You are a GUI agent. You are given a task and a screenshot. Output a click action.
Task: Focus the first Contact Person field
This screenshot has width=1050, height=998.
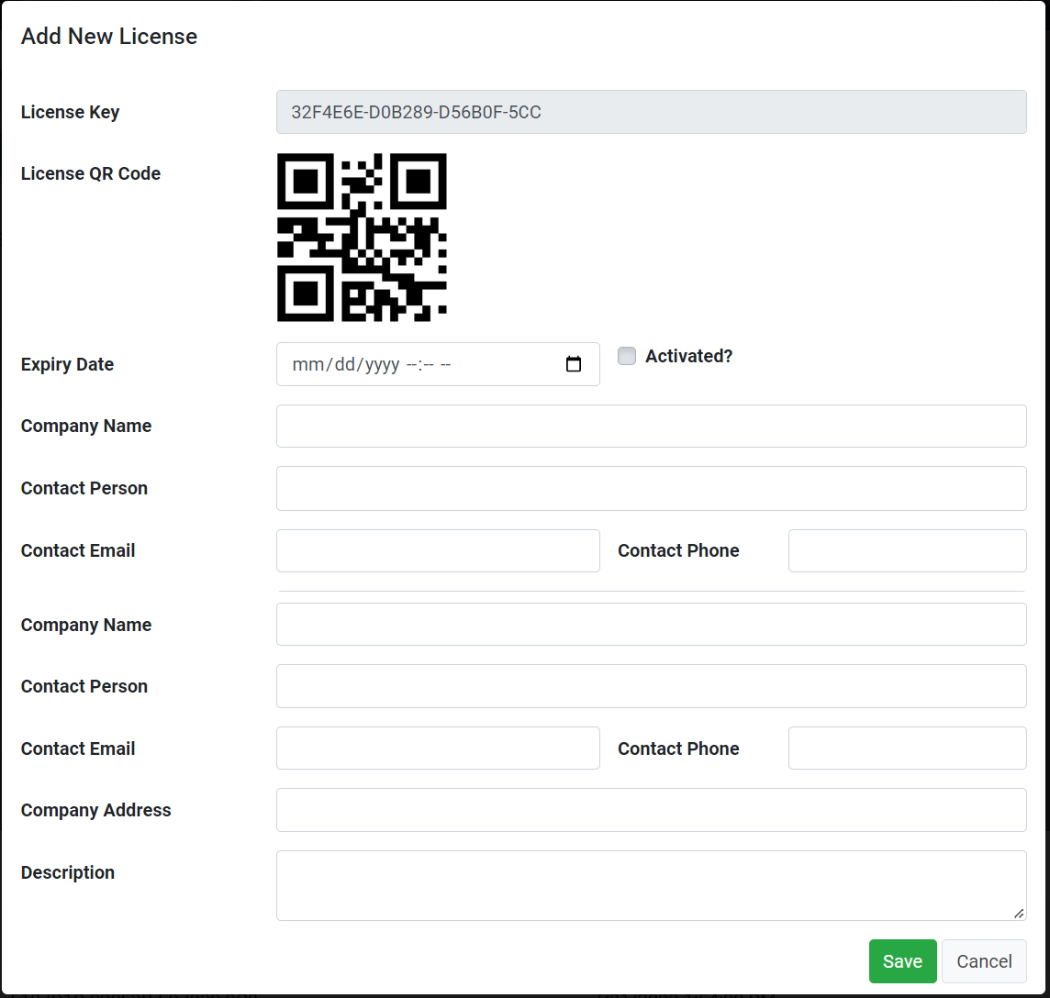click(x=651, y=489)
